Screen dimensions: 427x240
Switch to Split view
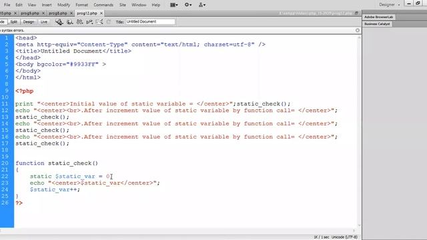[x=13, y=22]
